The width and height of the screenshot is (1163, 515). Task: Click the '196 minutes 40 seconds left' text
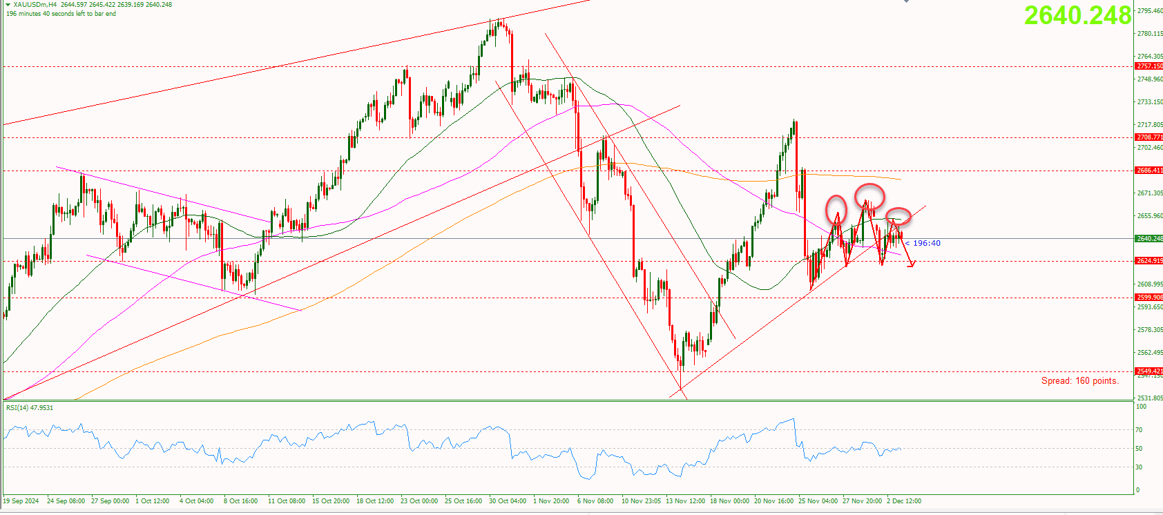pyautogui.click(x=61, y=14)
